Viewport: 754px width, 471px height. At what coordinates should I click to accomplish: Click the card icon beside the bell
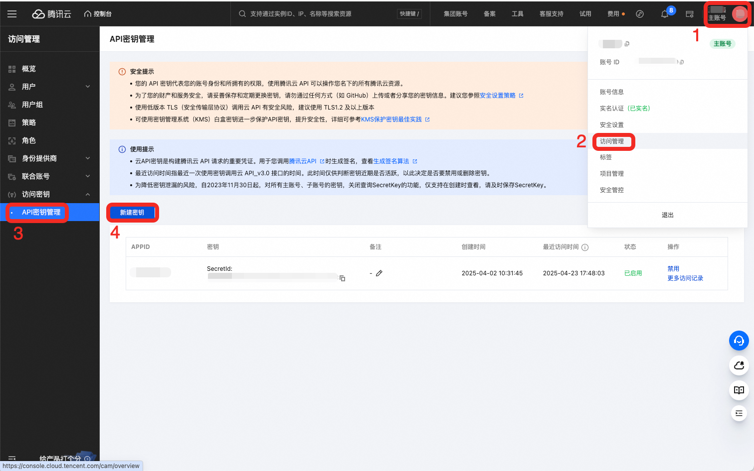click(x=690, y=14)
